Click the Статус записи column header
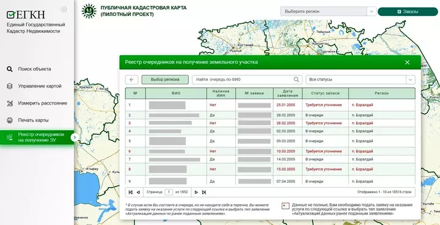The height and width of the screenshot is (225, 440). point(325,94)
